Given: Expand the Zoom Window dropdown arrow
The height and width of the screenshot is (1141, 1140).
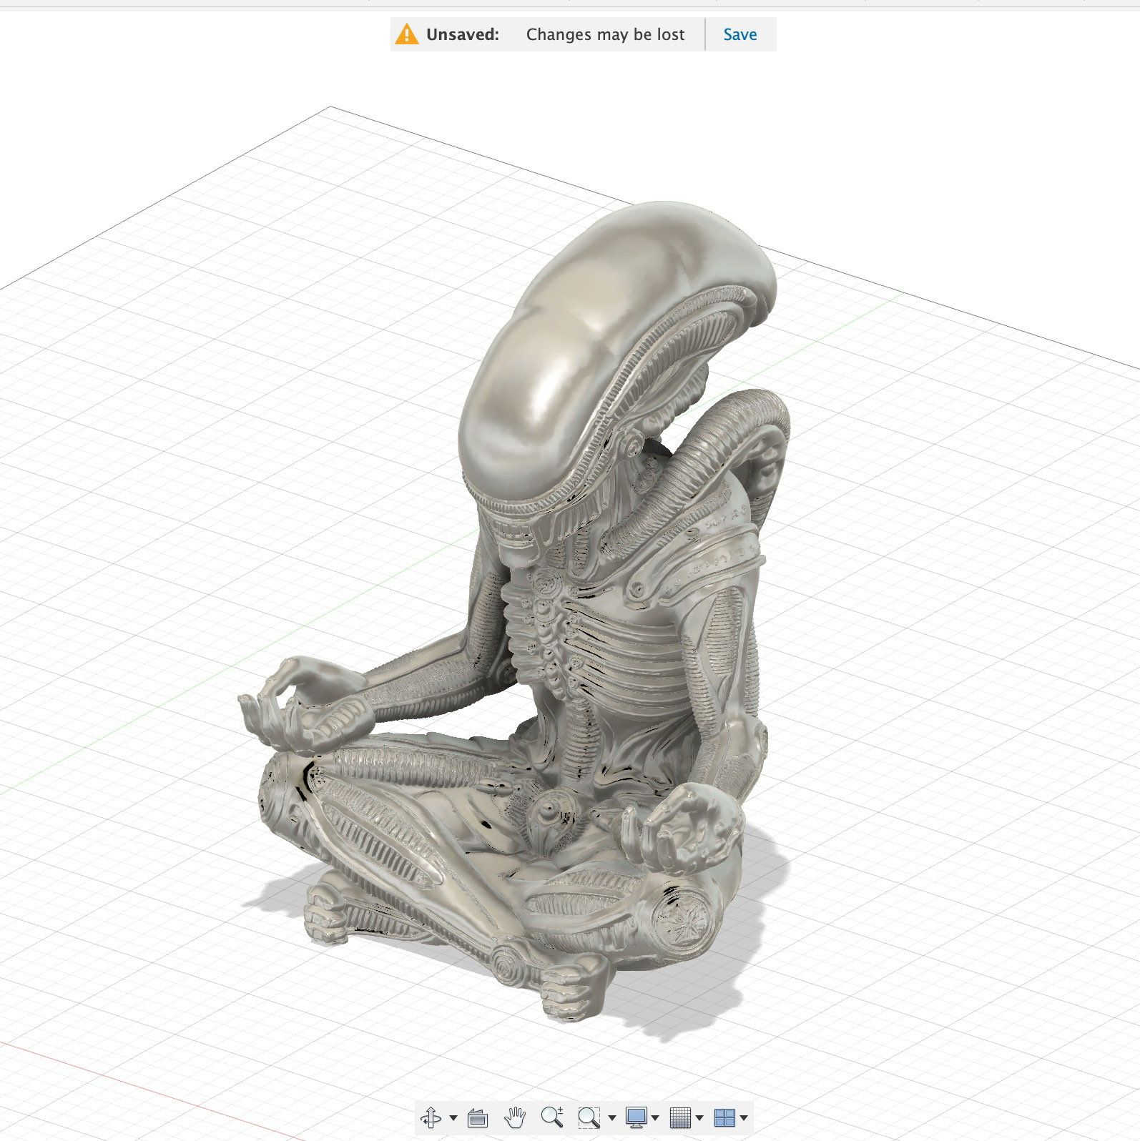Looking at the screenshot, I should (612, 1118).
